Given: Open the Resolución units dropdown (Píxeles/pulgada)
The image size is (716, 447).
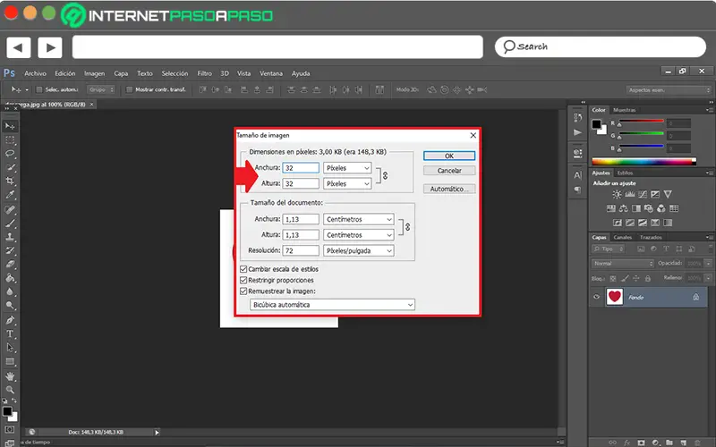Looking at the screenshot, I should [x=358, y=251].
